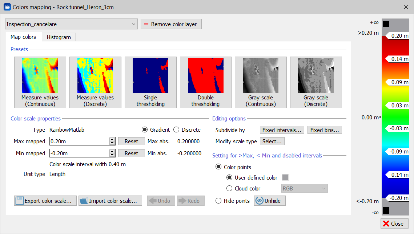Open Modify scale type Select menu
The image size is (414, 234).
tap(272, 141)
